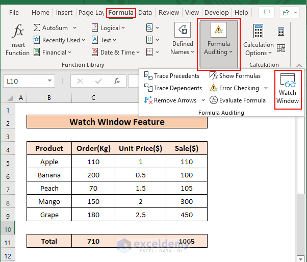
Task: Switch to the Review tab
Action: click(169, 13)
